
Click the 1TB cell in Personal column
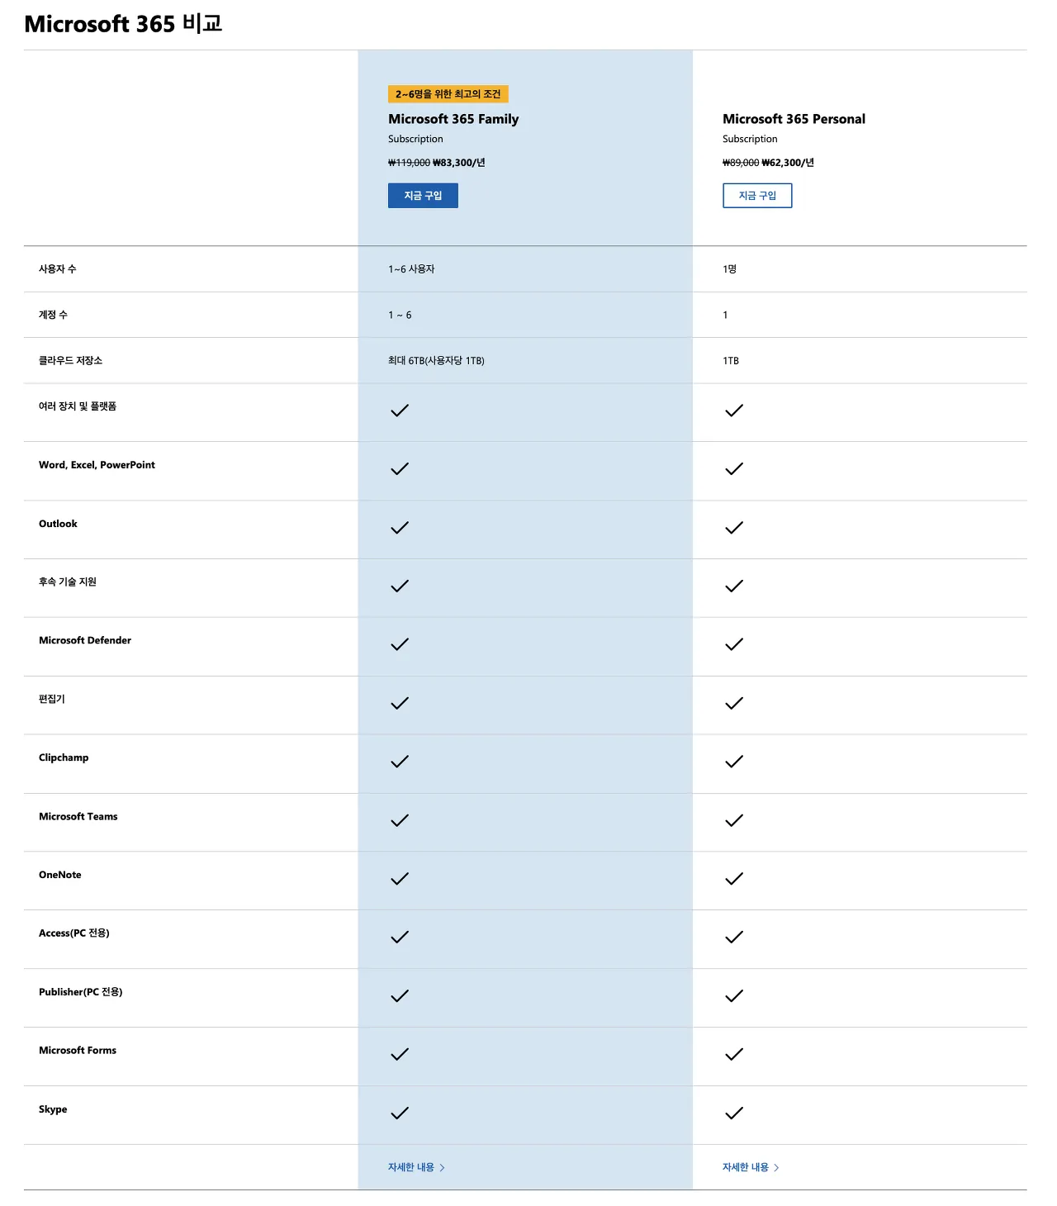pyautogui.click(x=731, y=361)
